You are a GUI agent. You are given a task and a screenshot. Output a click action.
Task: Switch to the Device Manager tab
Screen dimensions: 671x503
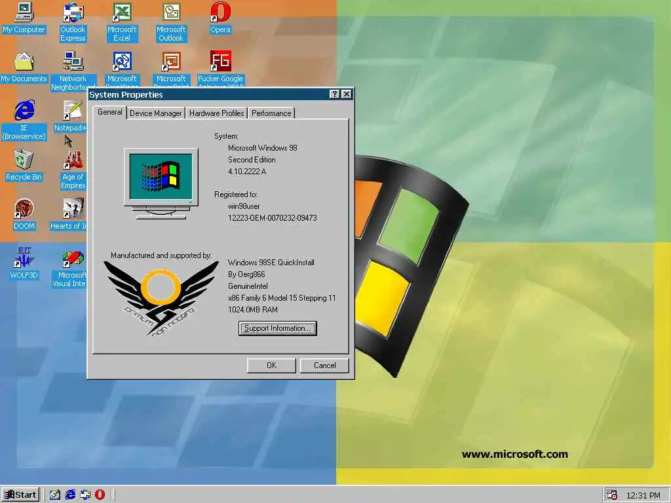[156, 113]
